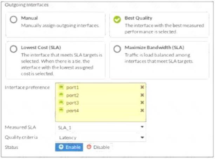Image resolution: width=215 pixels, height=159 pixels.
Task: Click the port4 interface icon
Action: 61,110
